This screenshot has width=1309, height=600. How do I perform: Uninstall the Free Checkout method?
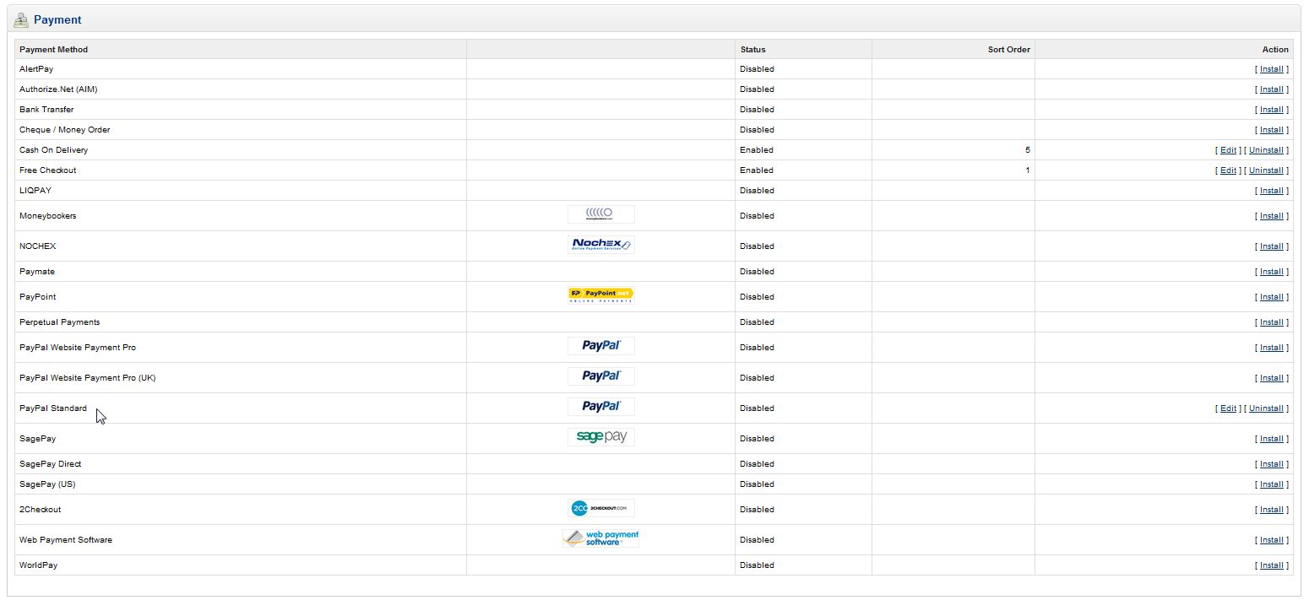[1266, 170]
